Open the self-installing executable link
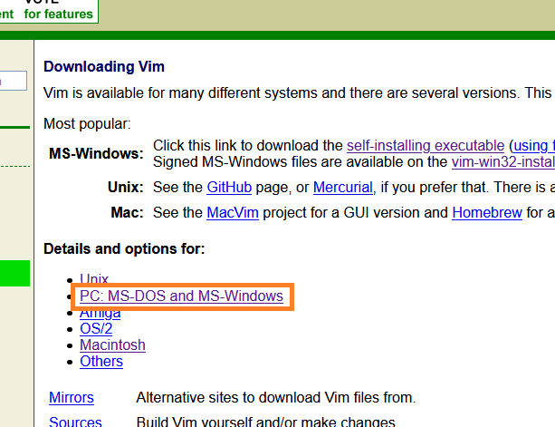The height and width of the screenshot is (427, 555). (x=426, y=146)
